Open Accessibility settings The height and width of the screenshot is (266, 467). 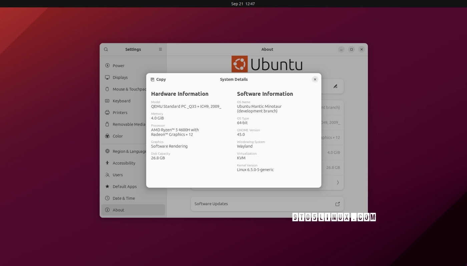[x=133, y=163]
